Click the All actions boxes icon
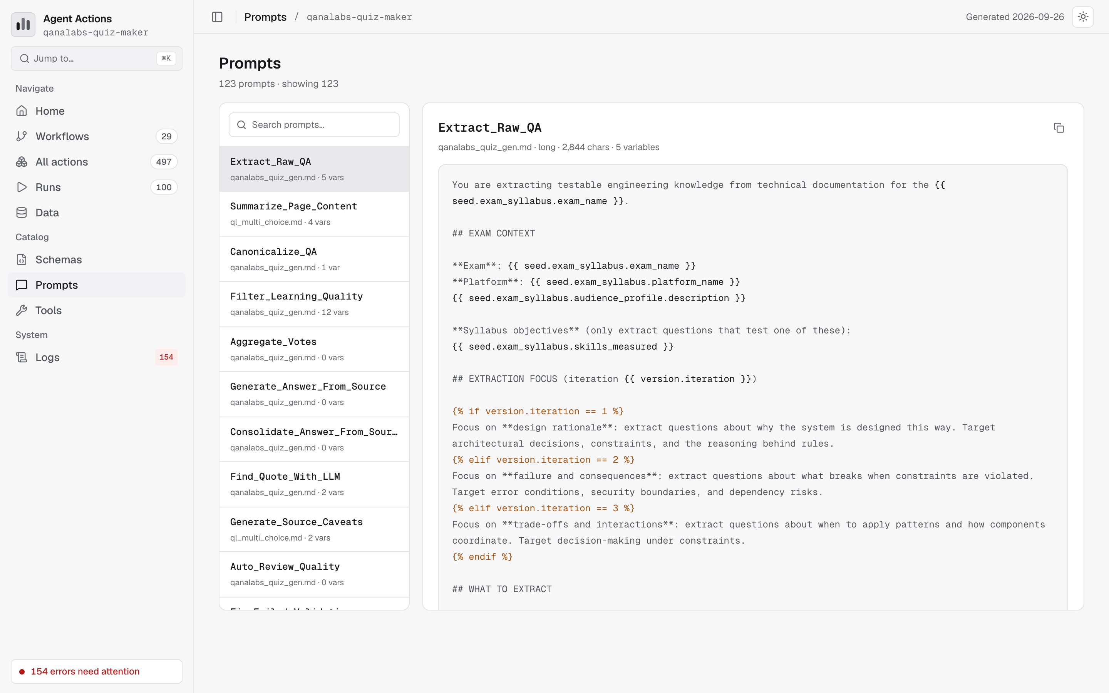The width and height of the screenshot is (1109, 693). tap(22, 162)
